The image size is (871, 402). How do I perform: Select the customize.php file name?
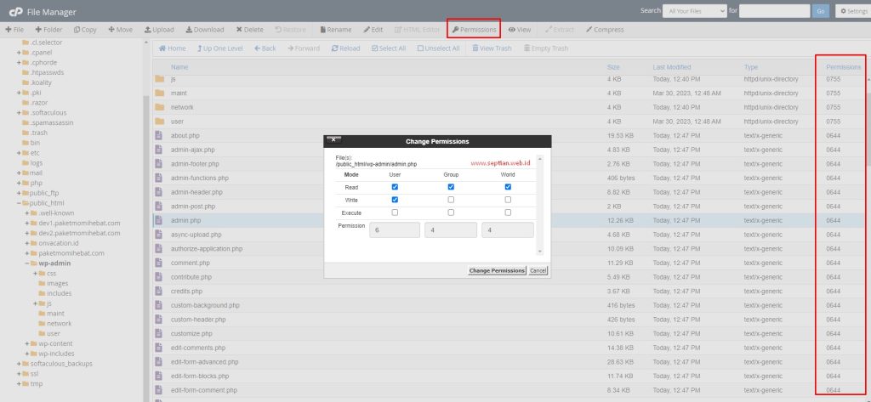[x=191, y=334]
